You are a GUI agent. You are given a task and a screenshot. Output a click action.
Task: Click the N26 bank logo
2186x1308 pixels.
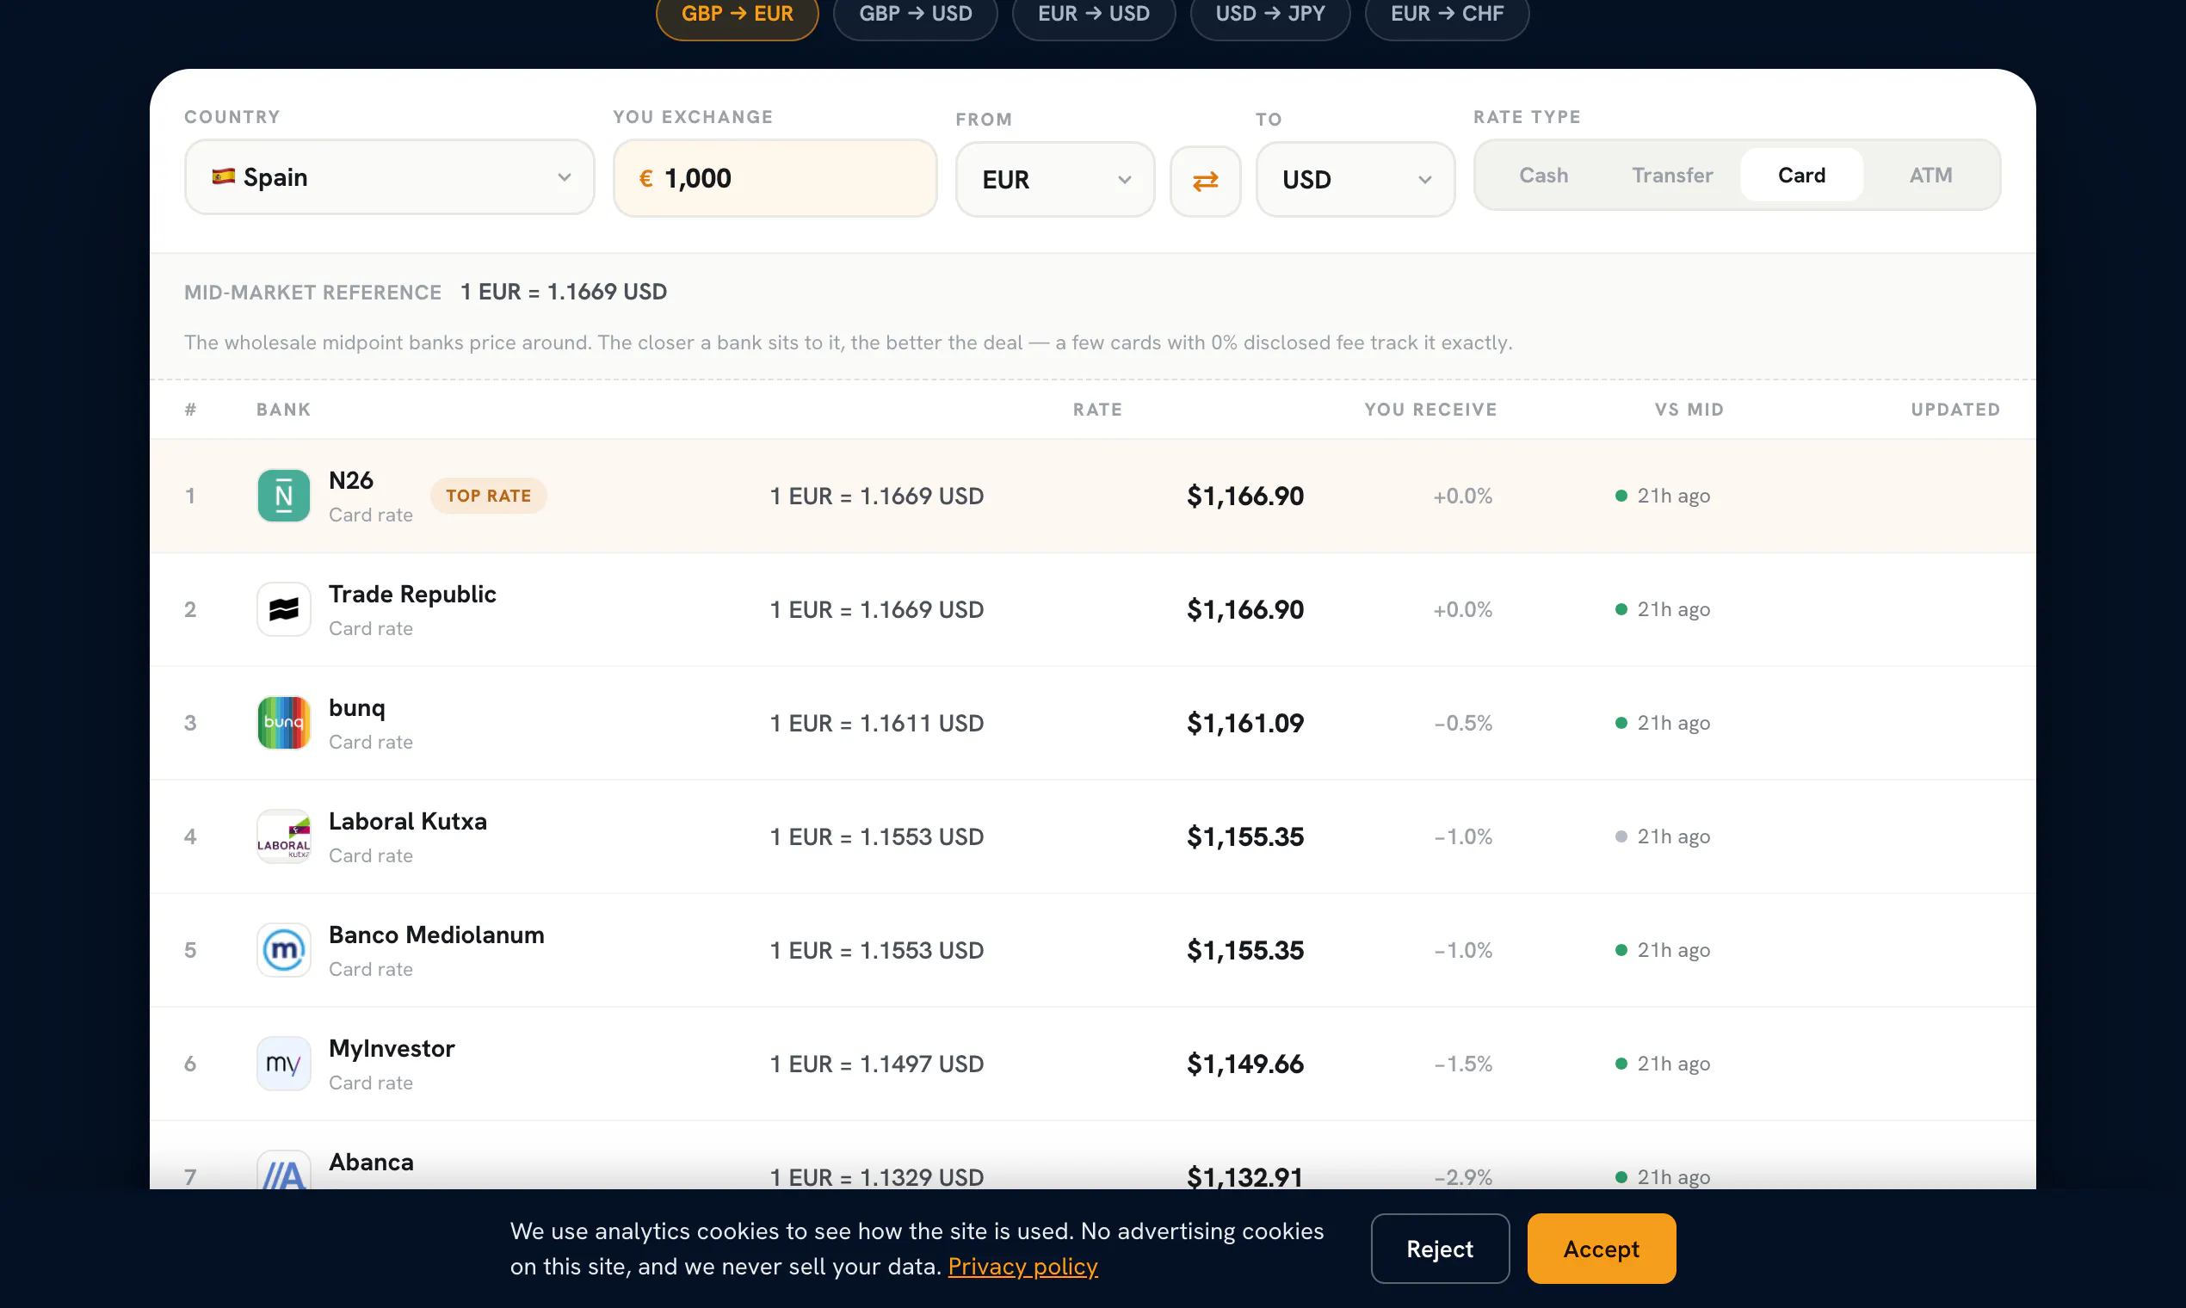coord(283,496)
